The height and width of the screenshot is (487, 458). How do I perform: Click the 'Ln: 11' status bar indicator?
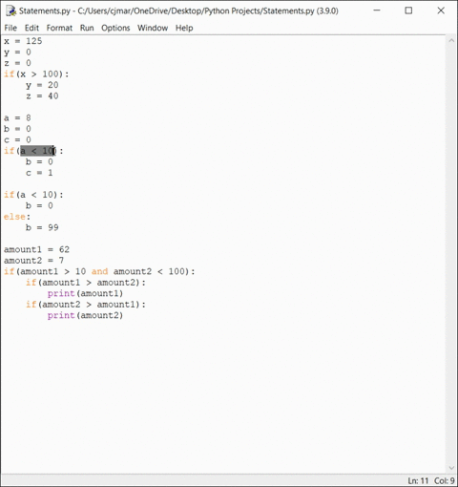(418, 480)
